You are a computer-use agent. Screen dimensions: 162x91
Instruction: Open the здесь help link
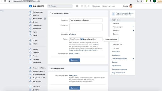96,44
